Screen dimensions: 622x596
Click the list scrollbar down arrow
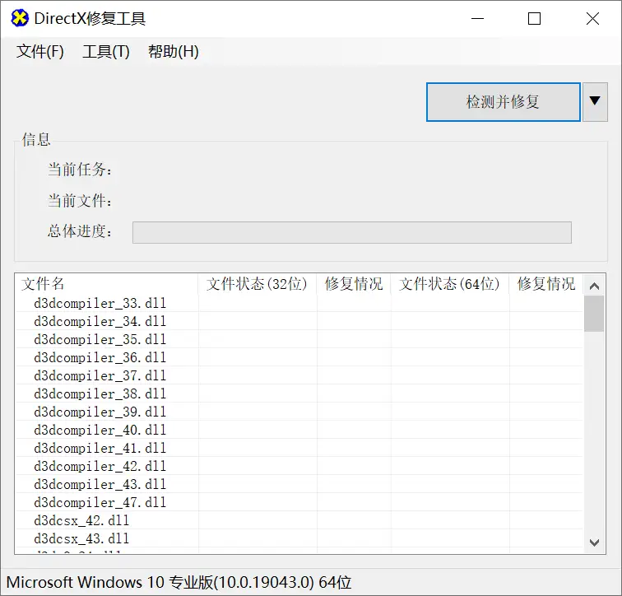pos(594,542)
